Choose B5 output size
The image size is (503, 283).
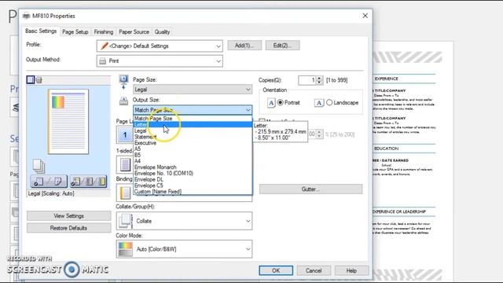click(193, 155)
